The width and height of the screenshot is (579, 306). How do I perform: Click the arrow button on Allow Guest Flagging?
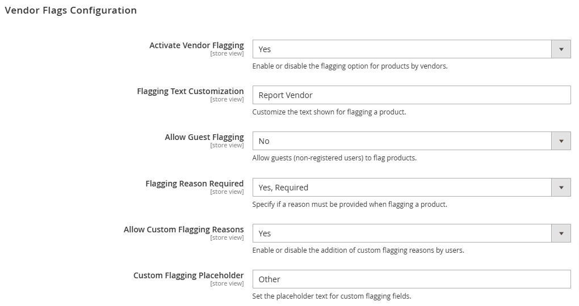coord(561,141)
